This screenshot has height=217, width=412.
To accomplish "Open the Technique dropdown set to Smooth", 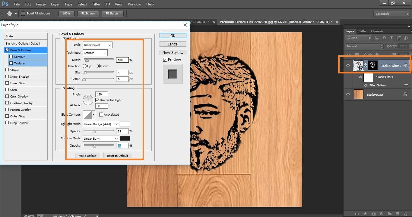I will click(x=95, y=52).
